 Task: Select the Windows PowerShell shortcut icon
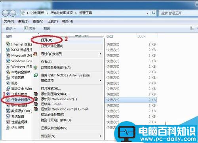point(8,61)
